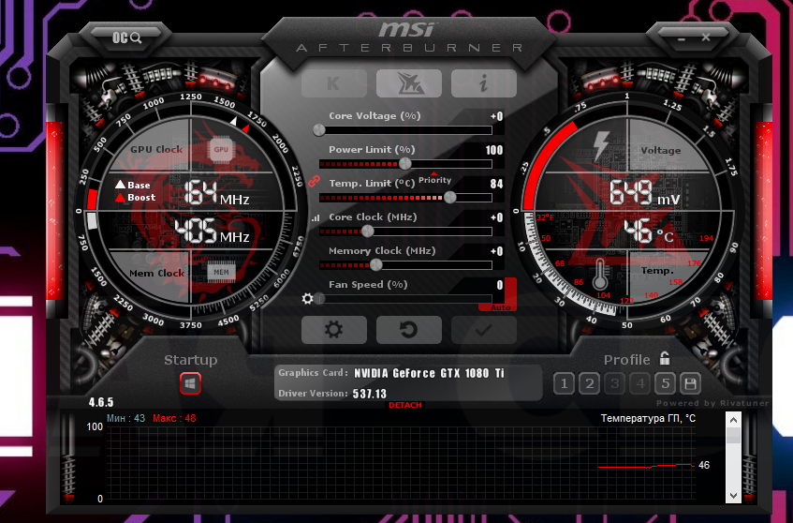Load profile 4
This screenshot has width=793, height=523.
639,383
